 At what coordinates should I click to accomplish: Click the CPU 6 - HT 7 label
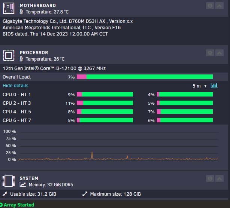coord(17,120)
